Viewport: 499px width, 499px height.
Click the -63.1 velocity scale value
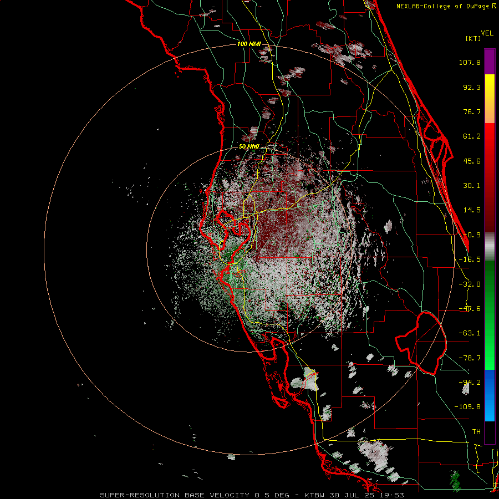tap(470, 333)
